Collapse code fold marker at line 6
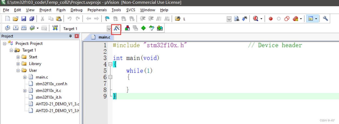 pyautogui.click(x=110, y=77)
